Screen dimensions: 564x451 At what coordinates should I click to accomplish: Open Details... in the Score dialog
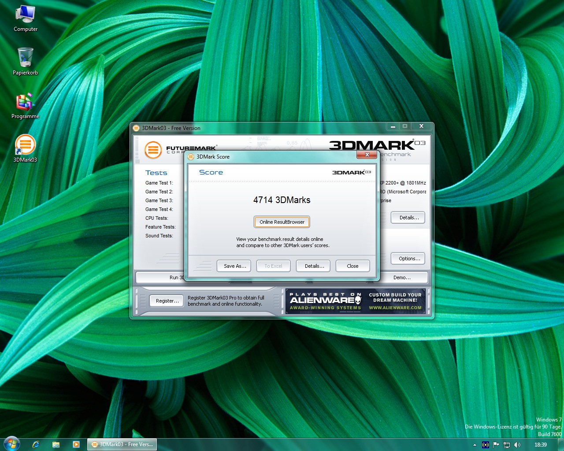pyautogui.click(x=314, y=266)
